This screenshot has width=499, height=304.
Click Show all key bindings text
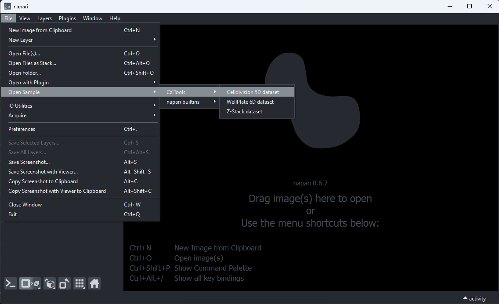(x=209, y=278)
